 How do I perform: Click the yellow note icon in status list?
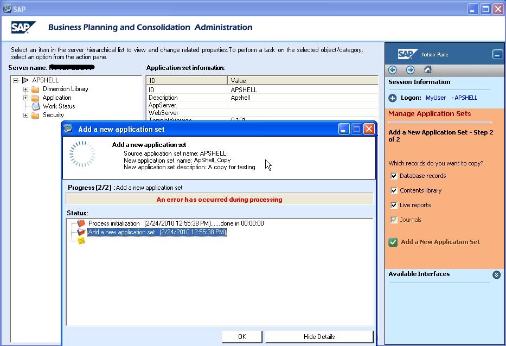pyautogui.click(x=81, y=241)
